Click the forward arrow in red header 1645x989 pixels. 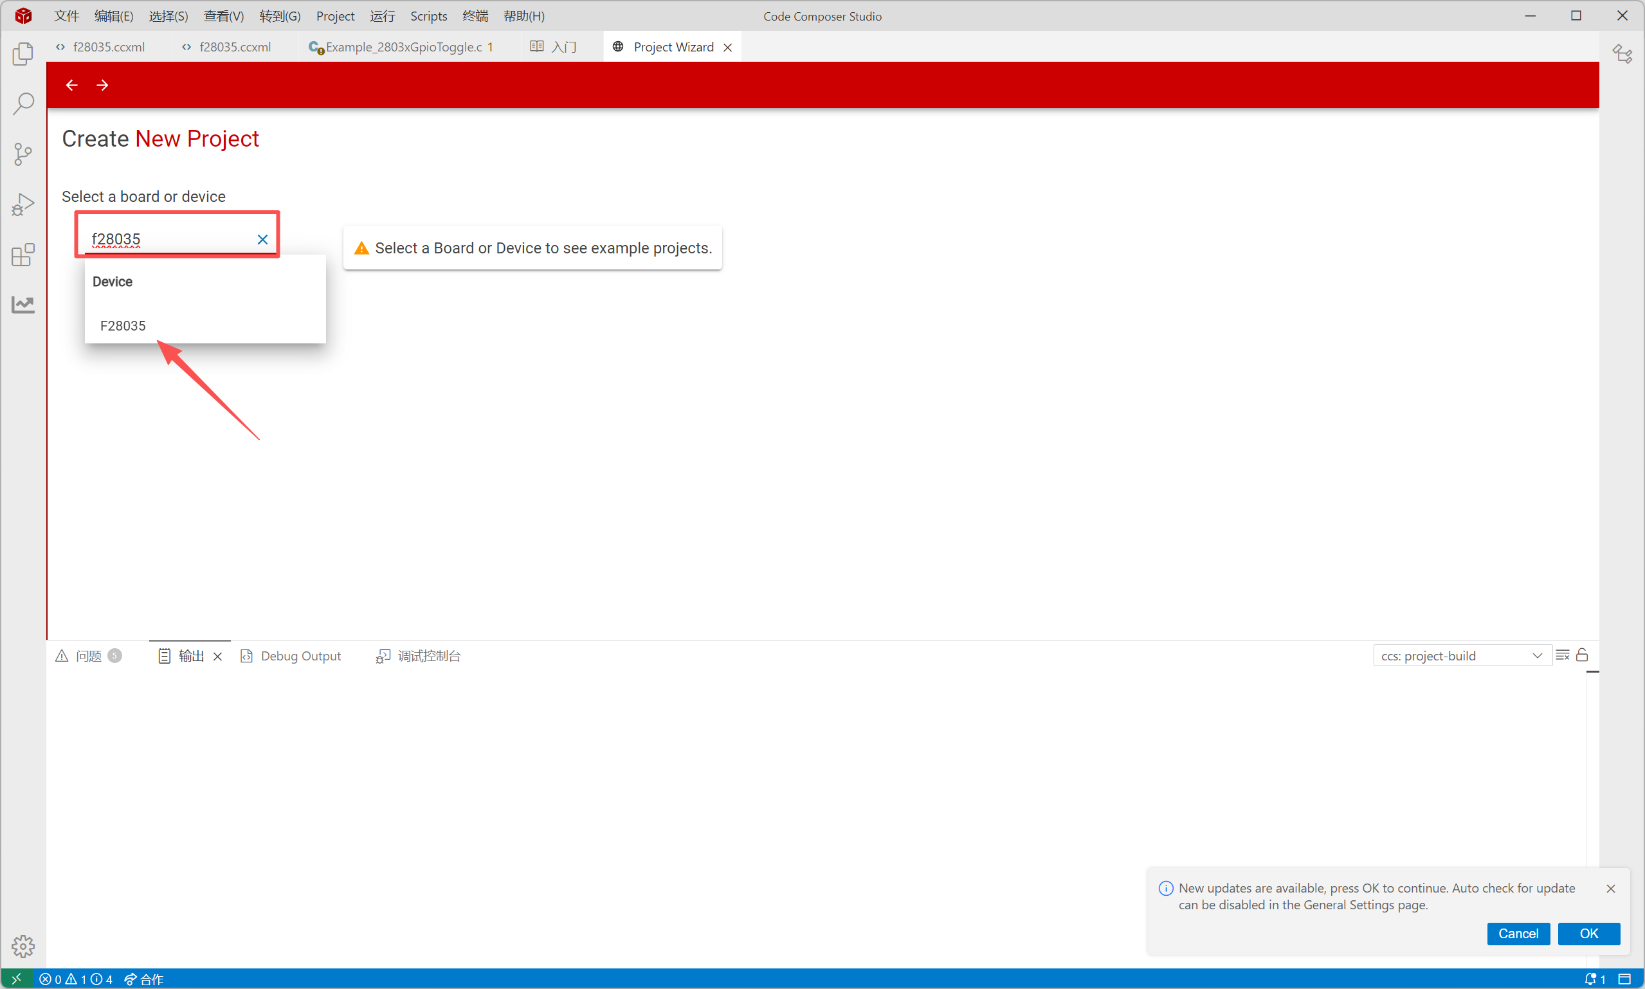click(103, 86)
